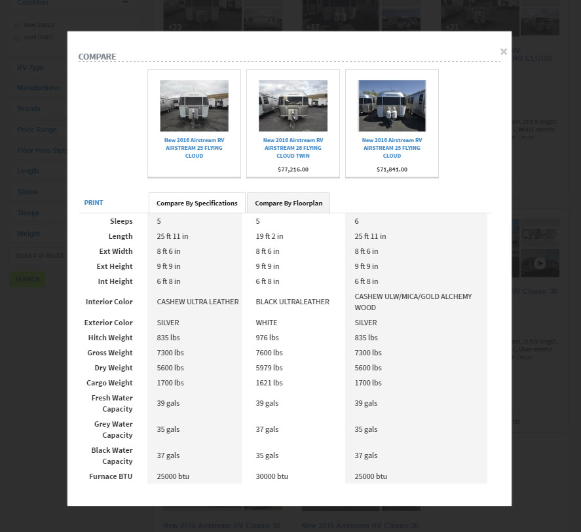Expand the Sleeps filter

[28, 213]
